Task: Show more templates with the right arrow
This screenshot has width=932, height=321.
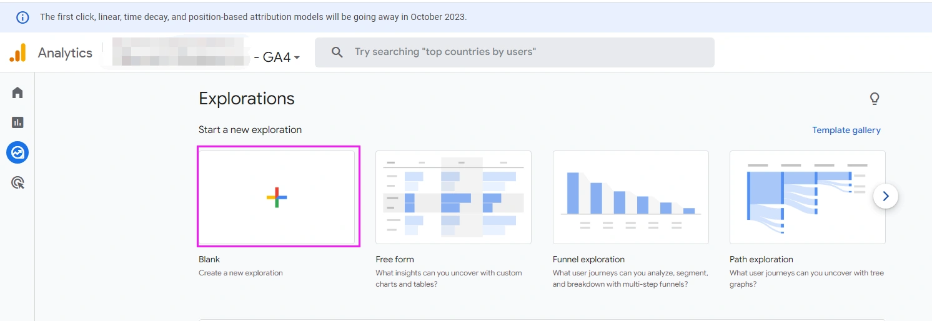Action: tap(885, 196)
